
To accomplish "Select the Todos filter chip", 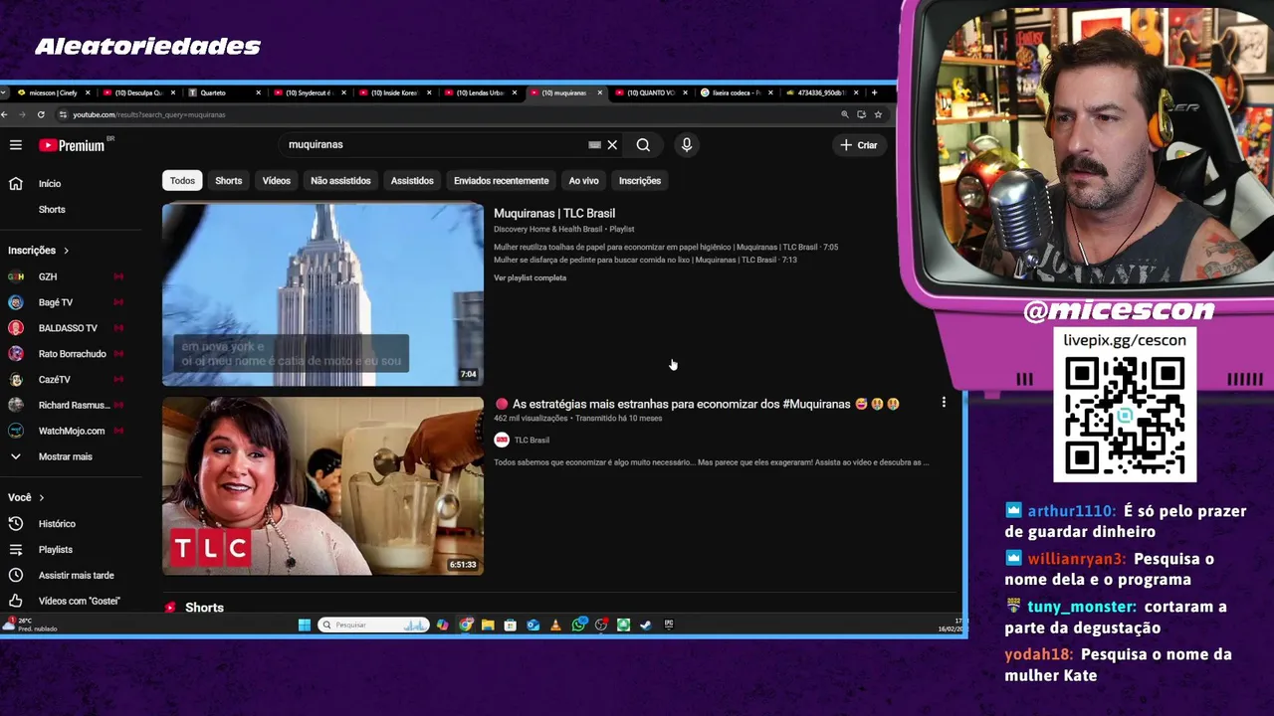I will coord(182,181).
